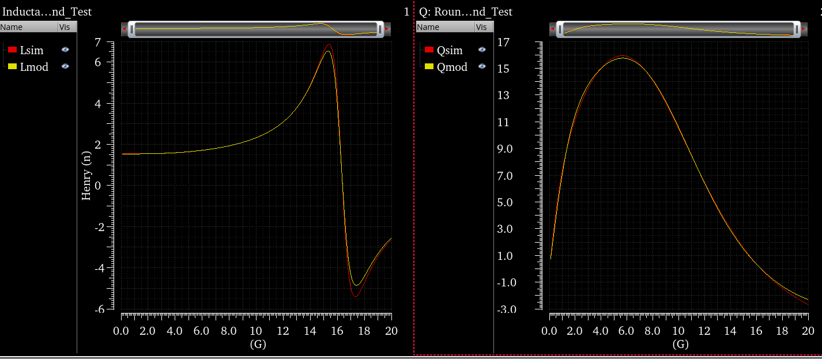Click left handle of inductance plot range slider
Image resolution: width=822 pixels, height=359 pixels.
coord(131,29)
